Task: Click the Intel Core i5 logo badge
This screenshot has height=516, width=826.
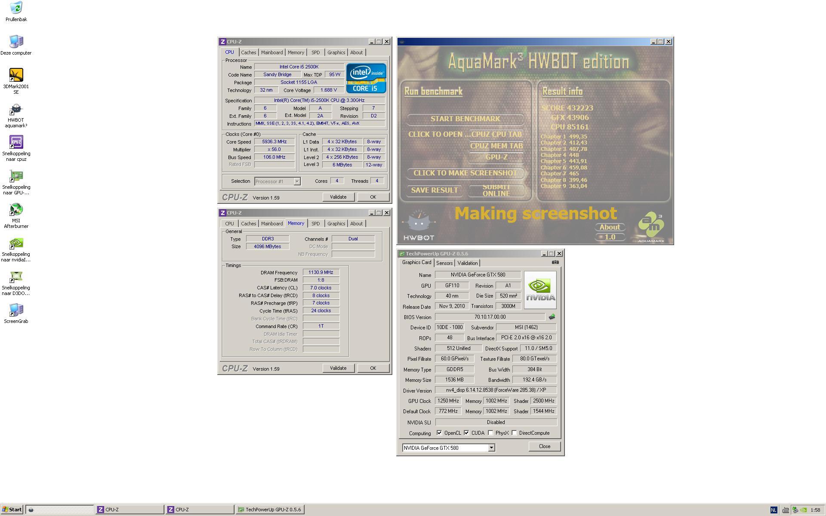Action: (x=366, y=78)
